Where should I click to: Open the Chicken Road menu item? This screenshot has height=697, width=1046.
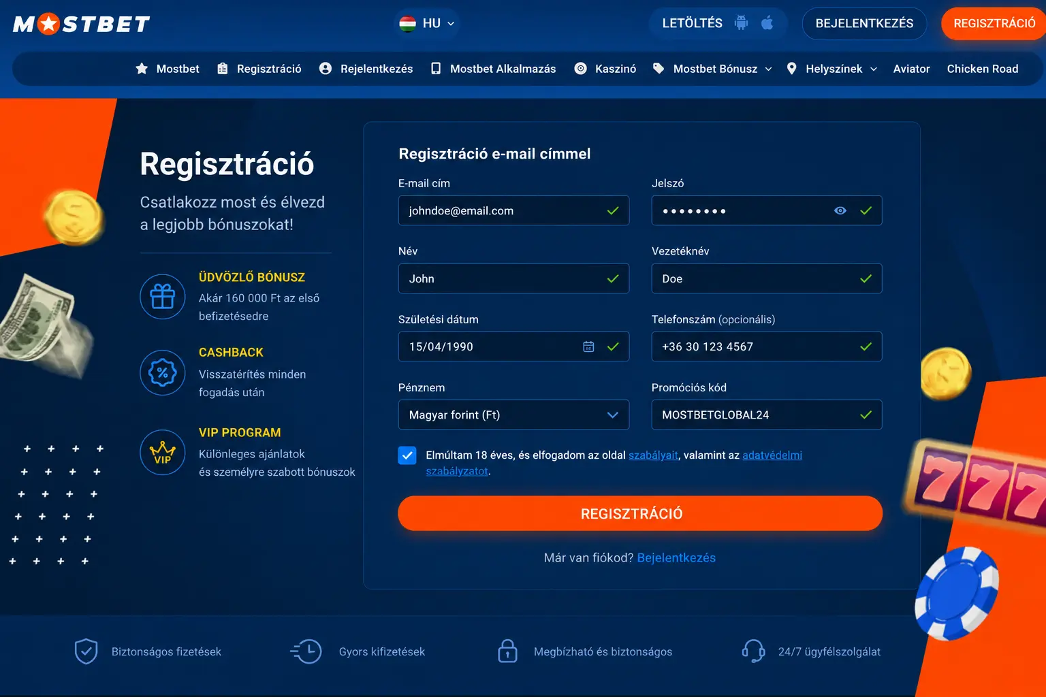(x=983, y=69)
